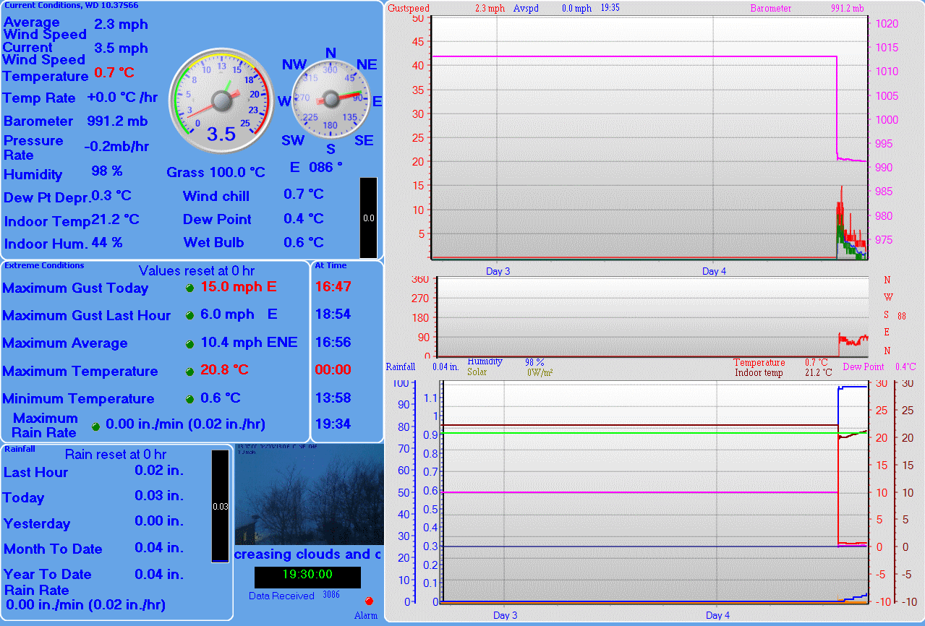Viewport: 925px width, 626px height.
Task: Click the scrolling forecast text ticker
Action: coord(307,554)
